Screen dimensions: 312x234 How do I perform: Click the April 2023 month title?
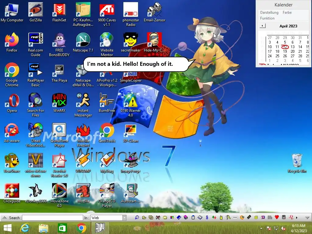(288, 26)
